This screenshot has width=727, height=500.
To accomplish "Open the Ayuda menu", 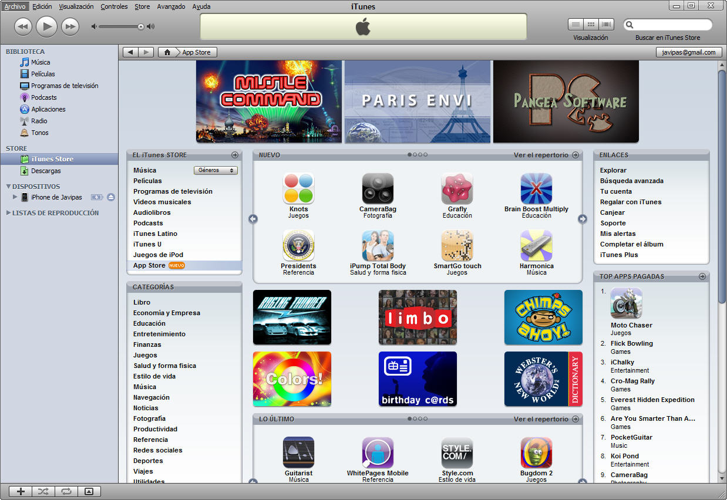I will [x=201, y=6].
